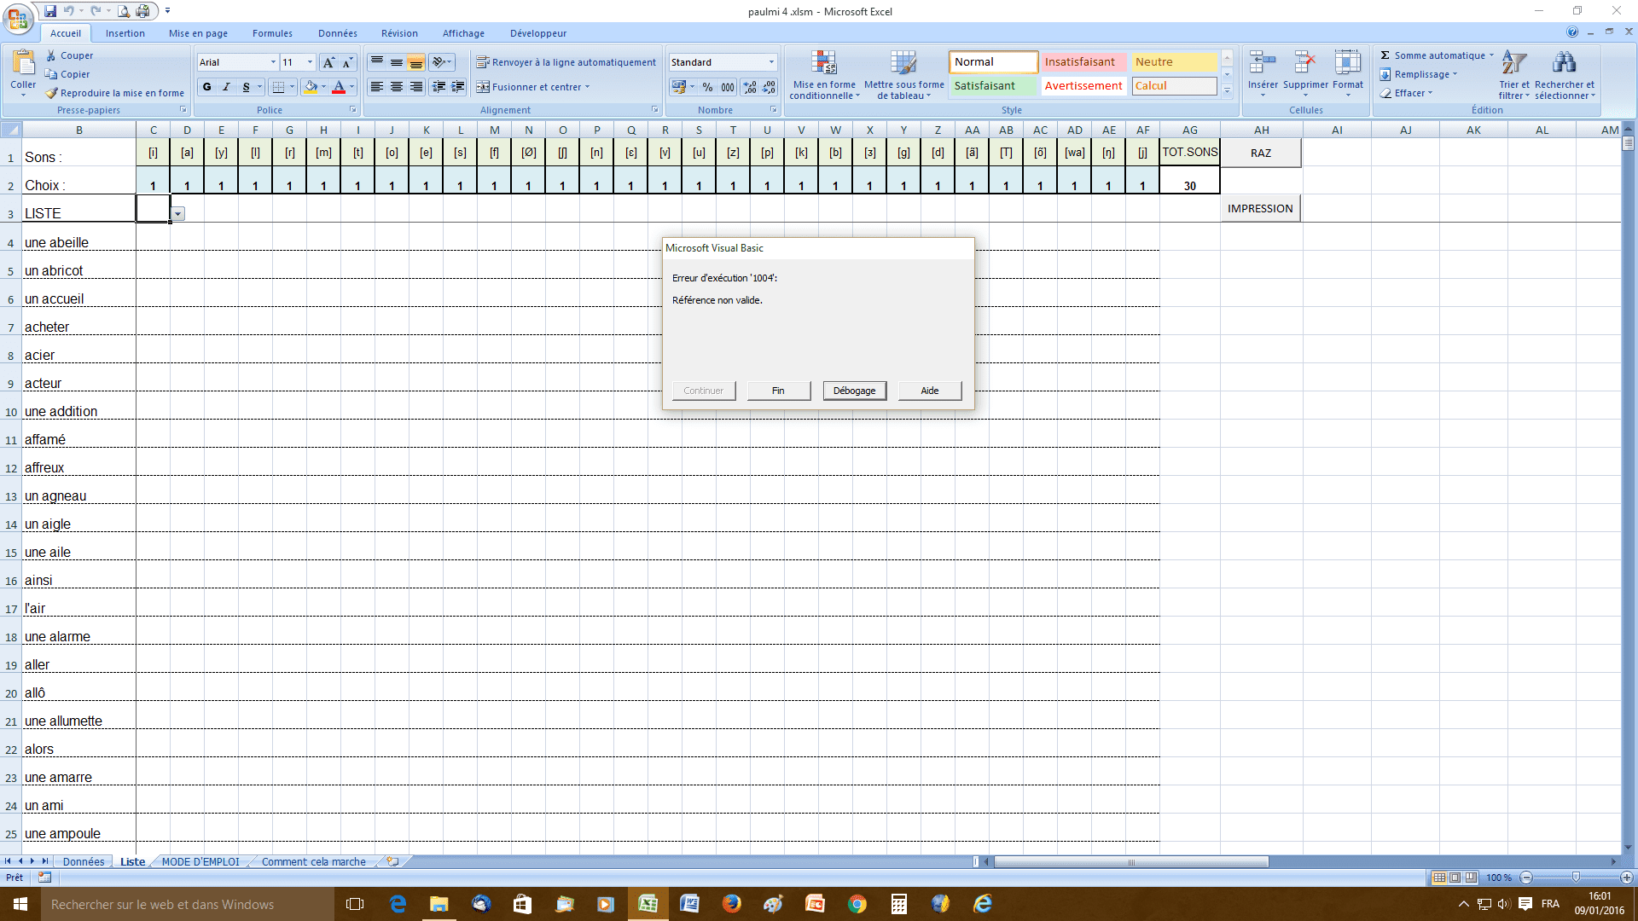Toggle Renvoyer à la ligne automatiquement
Image resolution: width=1638 pixels, height=921 pixels.
pyautogui.click(x=566, y=62)
